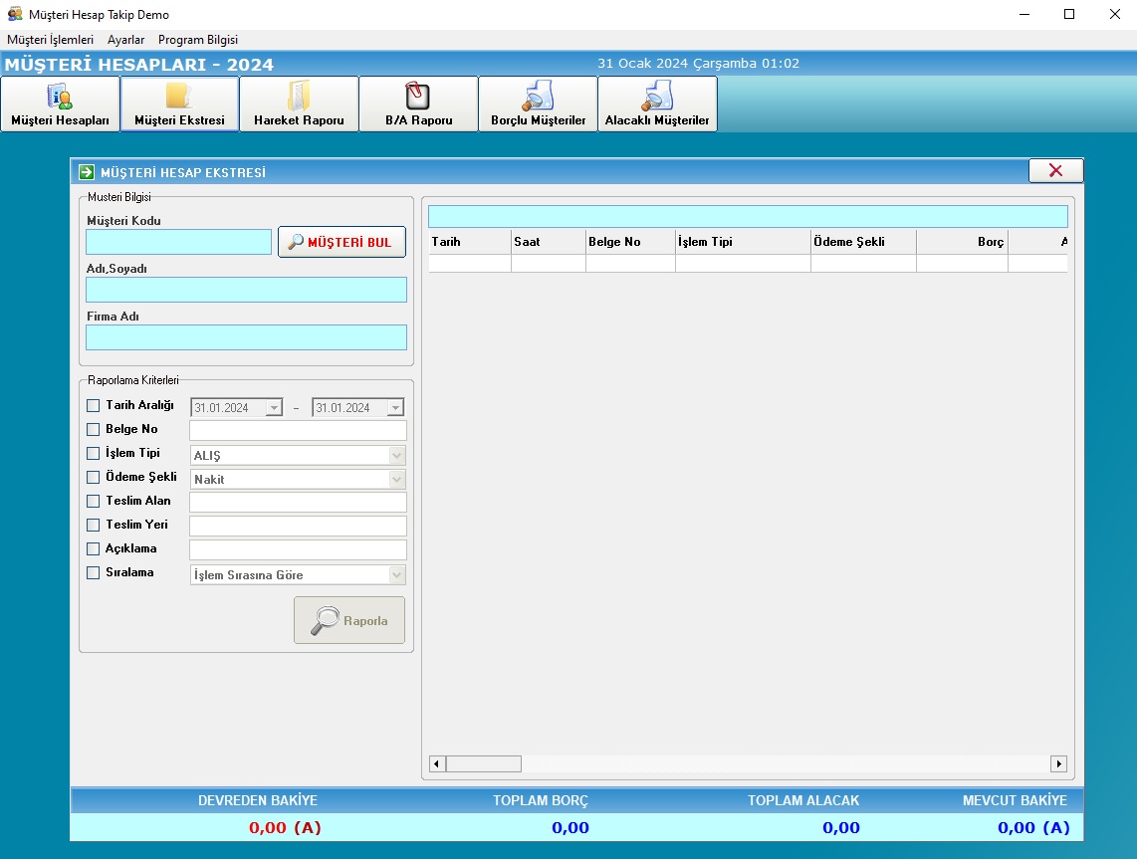Open the Program Bilgisi menu

click(198, 40)
